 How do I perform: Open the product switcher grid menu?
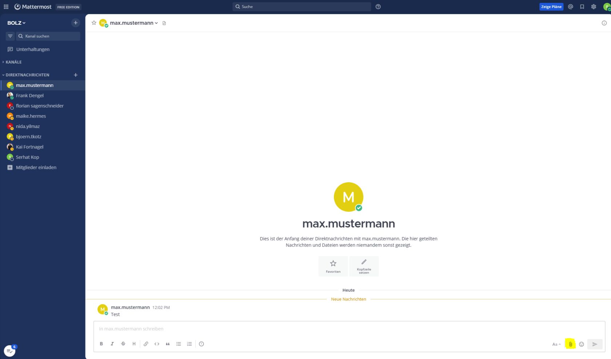(x=6, y=7)
